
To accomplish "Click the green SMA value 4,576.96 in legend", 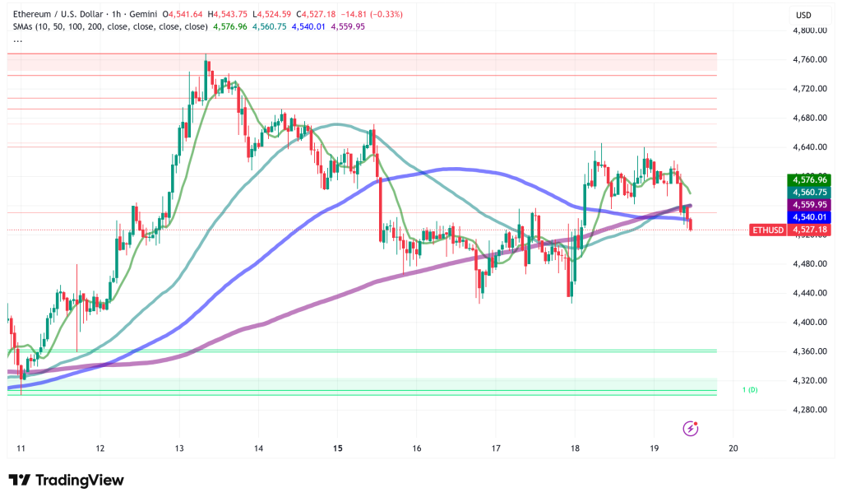I will click(230, 26).
